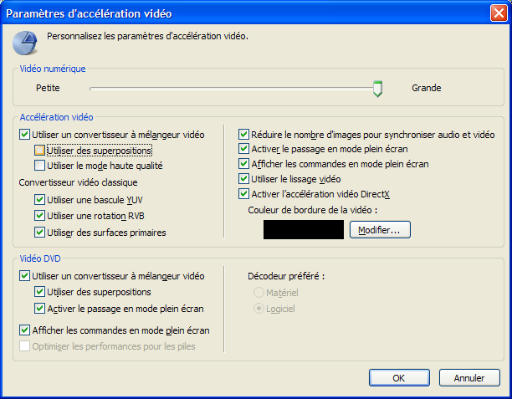This screenshot has width=512, height=399.
Task: Disable Activer l'accélération vidéo DirectX
Action: point(243,194)
